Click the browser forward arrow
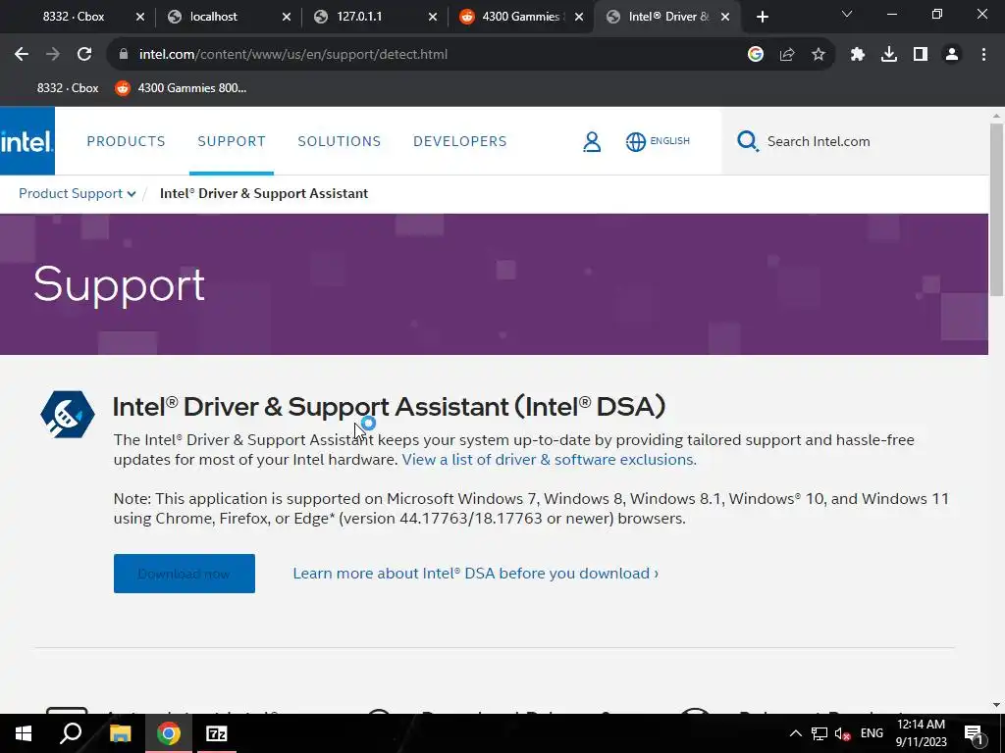The width and height of the screenshot is (1005, 753). click(x=53, y=55)
